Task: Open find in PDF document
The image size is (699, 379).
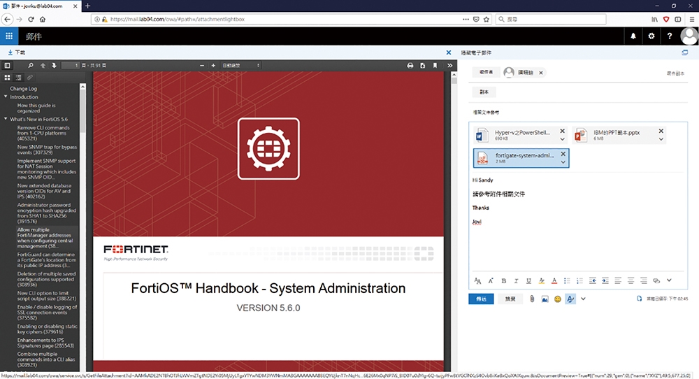Action: (x=30, y=66)
